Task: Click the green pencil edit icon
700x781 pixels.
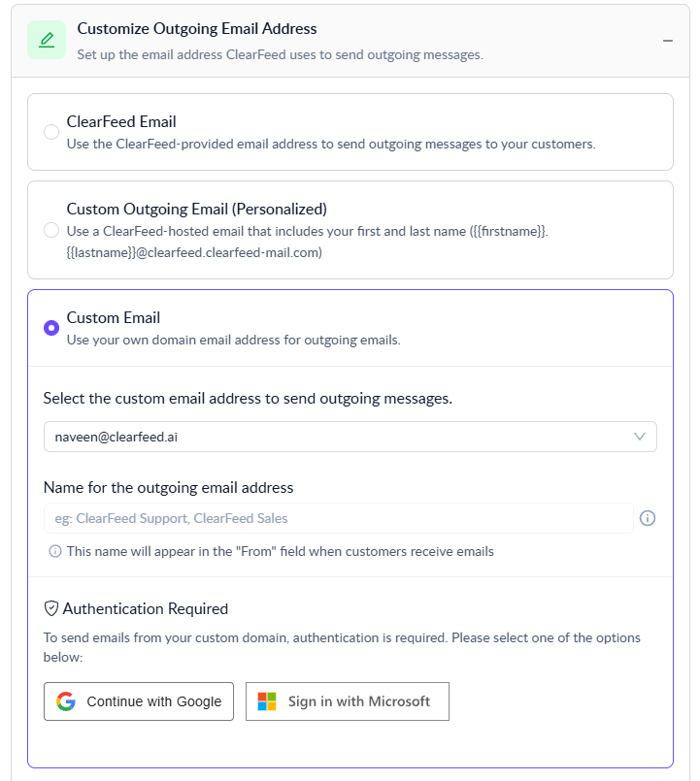Action: coord(47,40)
